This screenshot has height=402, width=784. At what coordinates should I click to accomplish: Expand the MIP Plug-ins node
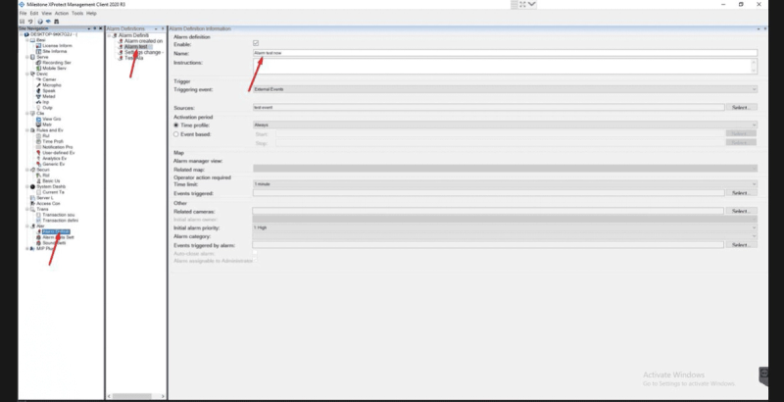[28, 248]
